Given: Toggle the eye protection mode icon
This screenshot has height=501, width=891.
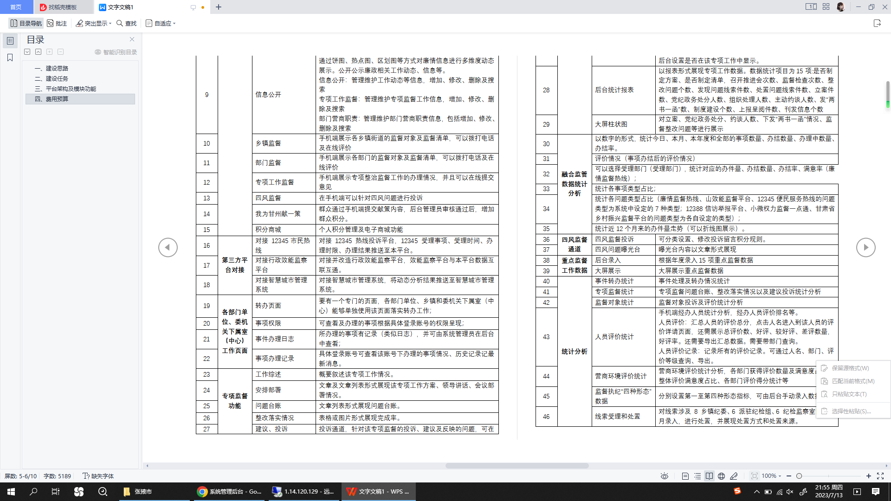Looking at the screenshot, I should pyautogui.click(x=665, y=476).
